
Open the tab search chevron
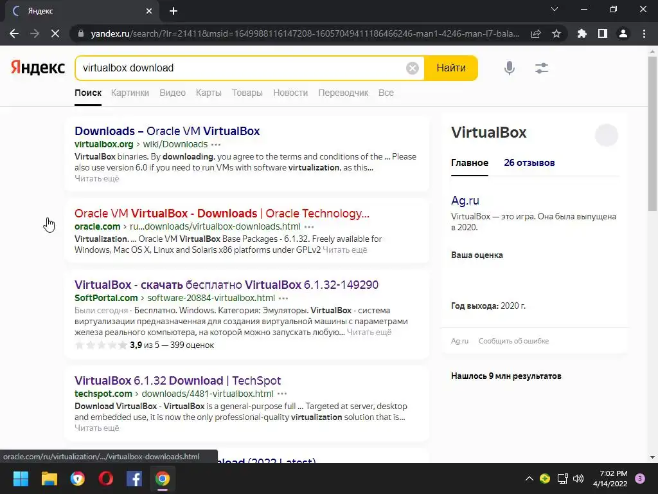(x=555, y=9)
